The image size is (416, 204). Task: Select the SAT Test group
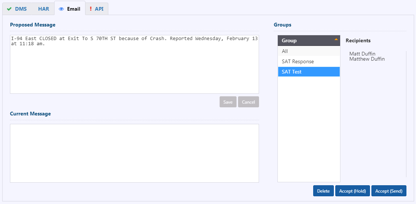tap(309, 71)
